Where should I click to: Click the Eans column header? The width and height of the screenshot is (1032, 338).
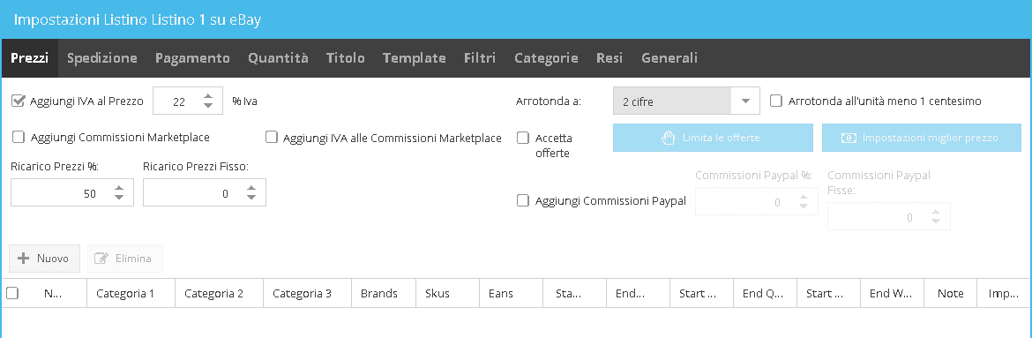[x=512, y=293]
